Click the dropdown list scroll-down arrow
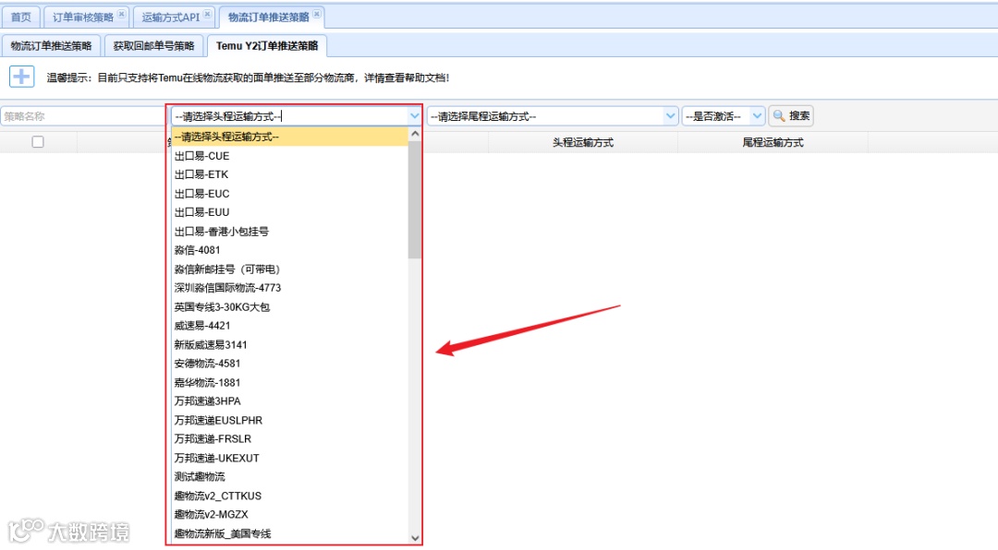Viewport: 998px width, 550px height. click(x=415, y=537)
